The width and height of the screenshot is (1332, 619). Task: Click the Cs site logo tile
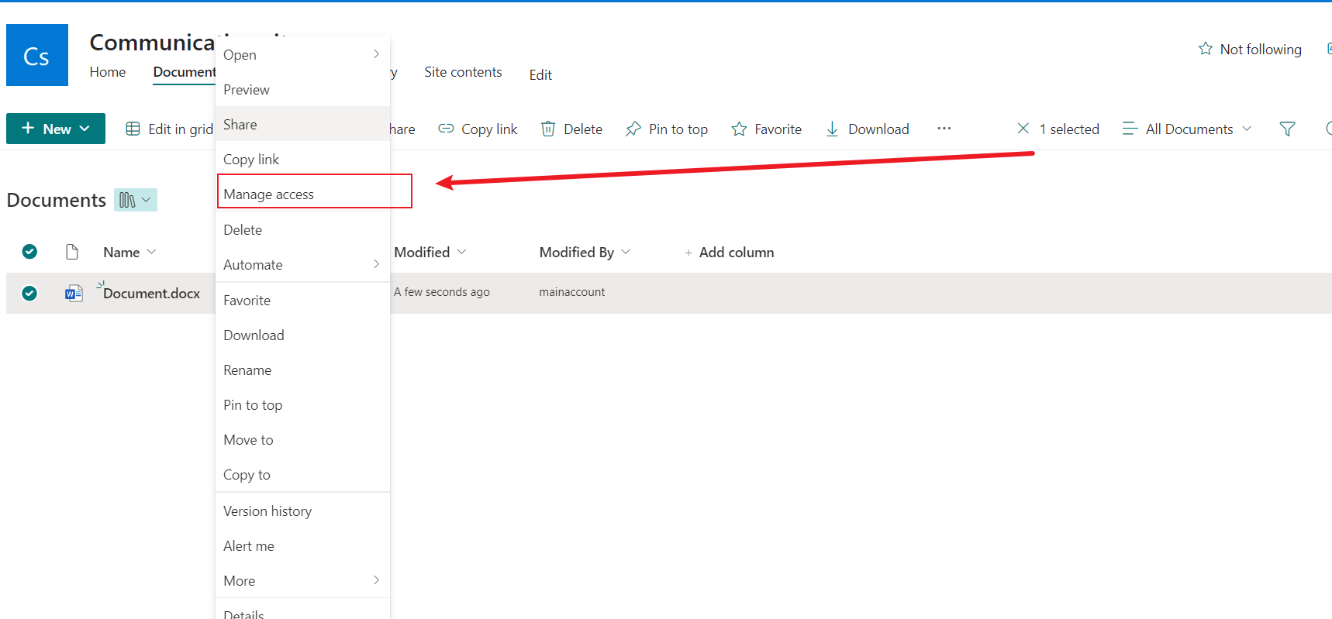tap(37, 55)
